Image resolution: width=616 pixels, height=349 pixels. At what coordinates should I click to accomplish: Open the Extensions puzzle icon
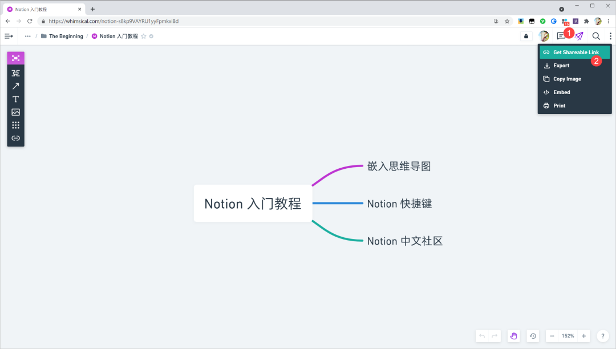click(586, 21)
